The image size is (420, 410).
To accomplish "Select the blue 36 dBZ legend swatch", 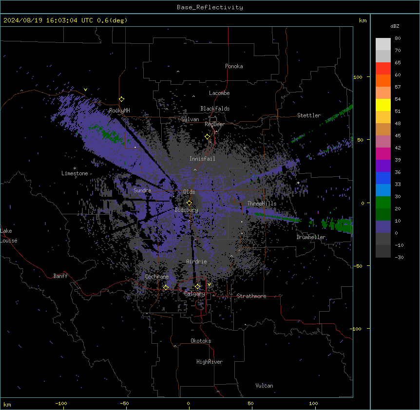I will (383, 178).
